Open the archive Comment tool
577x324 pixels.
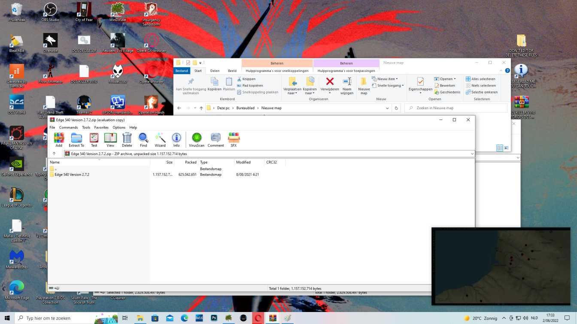coord(216,140)
